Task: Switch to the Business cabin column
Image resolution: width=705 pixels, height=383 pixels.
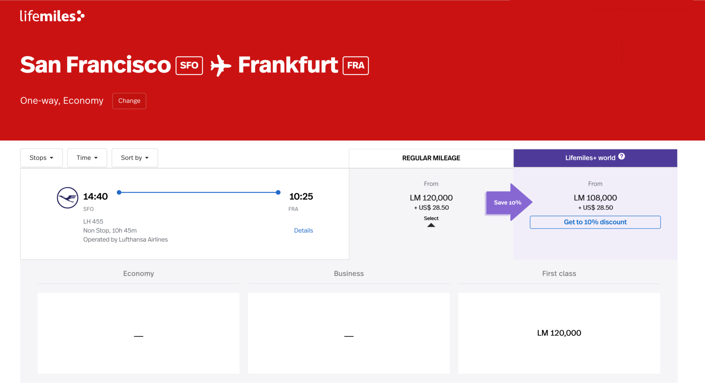Action: click(349, 273)
